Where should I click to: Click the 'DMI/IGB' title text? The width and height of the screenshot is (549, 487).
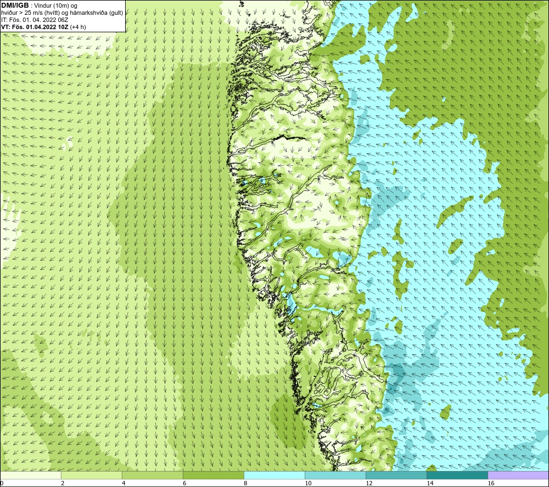(15, 5)
